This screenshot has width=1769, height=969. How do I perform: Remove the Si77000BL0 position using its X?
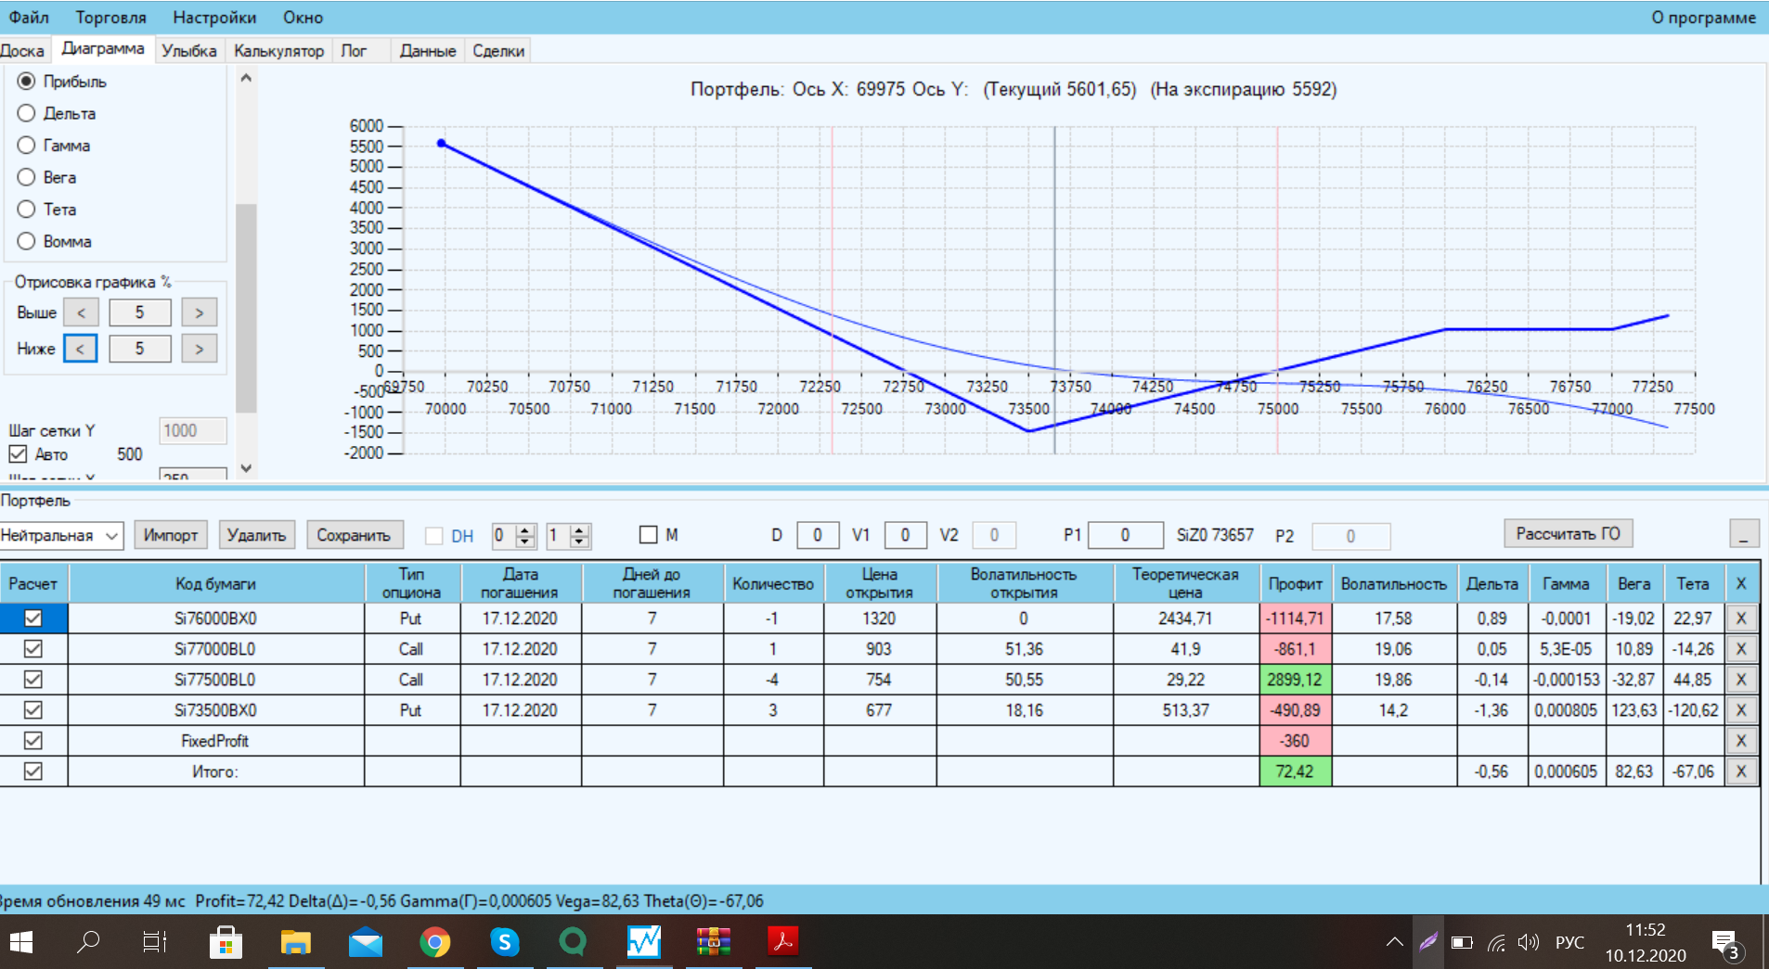1741,649
